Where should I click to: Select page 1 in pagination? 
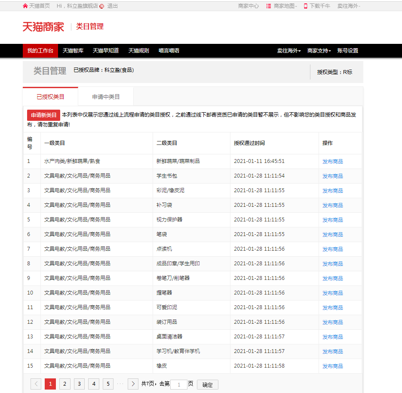coord(50,384)
